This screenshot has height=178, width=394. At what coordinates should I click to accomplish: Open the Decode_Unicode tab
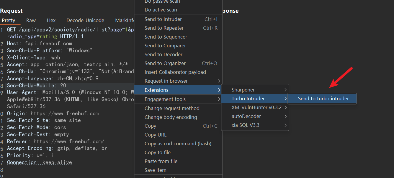pyautogui.click(x=85, y=20)
